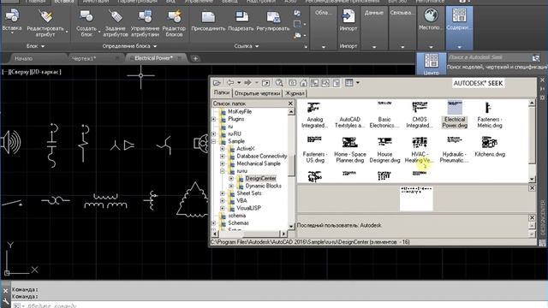Collapse the Sample folder node
The image size is (548, 308).
point(214,141)
